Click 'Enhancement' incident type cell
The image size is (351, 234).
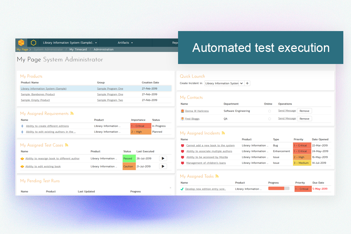coord(282,151)
